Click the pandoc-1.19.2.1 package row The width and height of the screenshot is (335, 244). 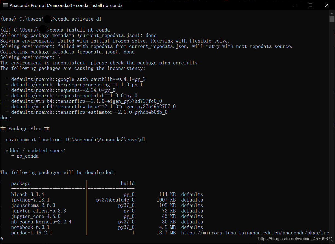pos(170,233)
